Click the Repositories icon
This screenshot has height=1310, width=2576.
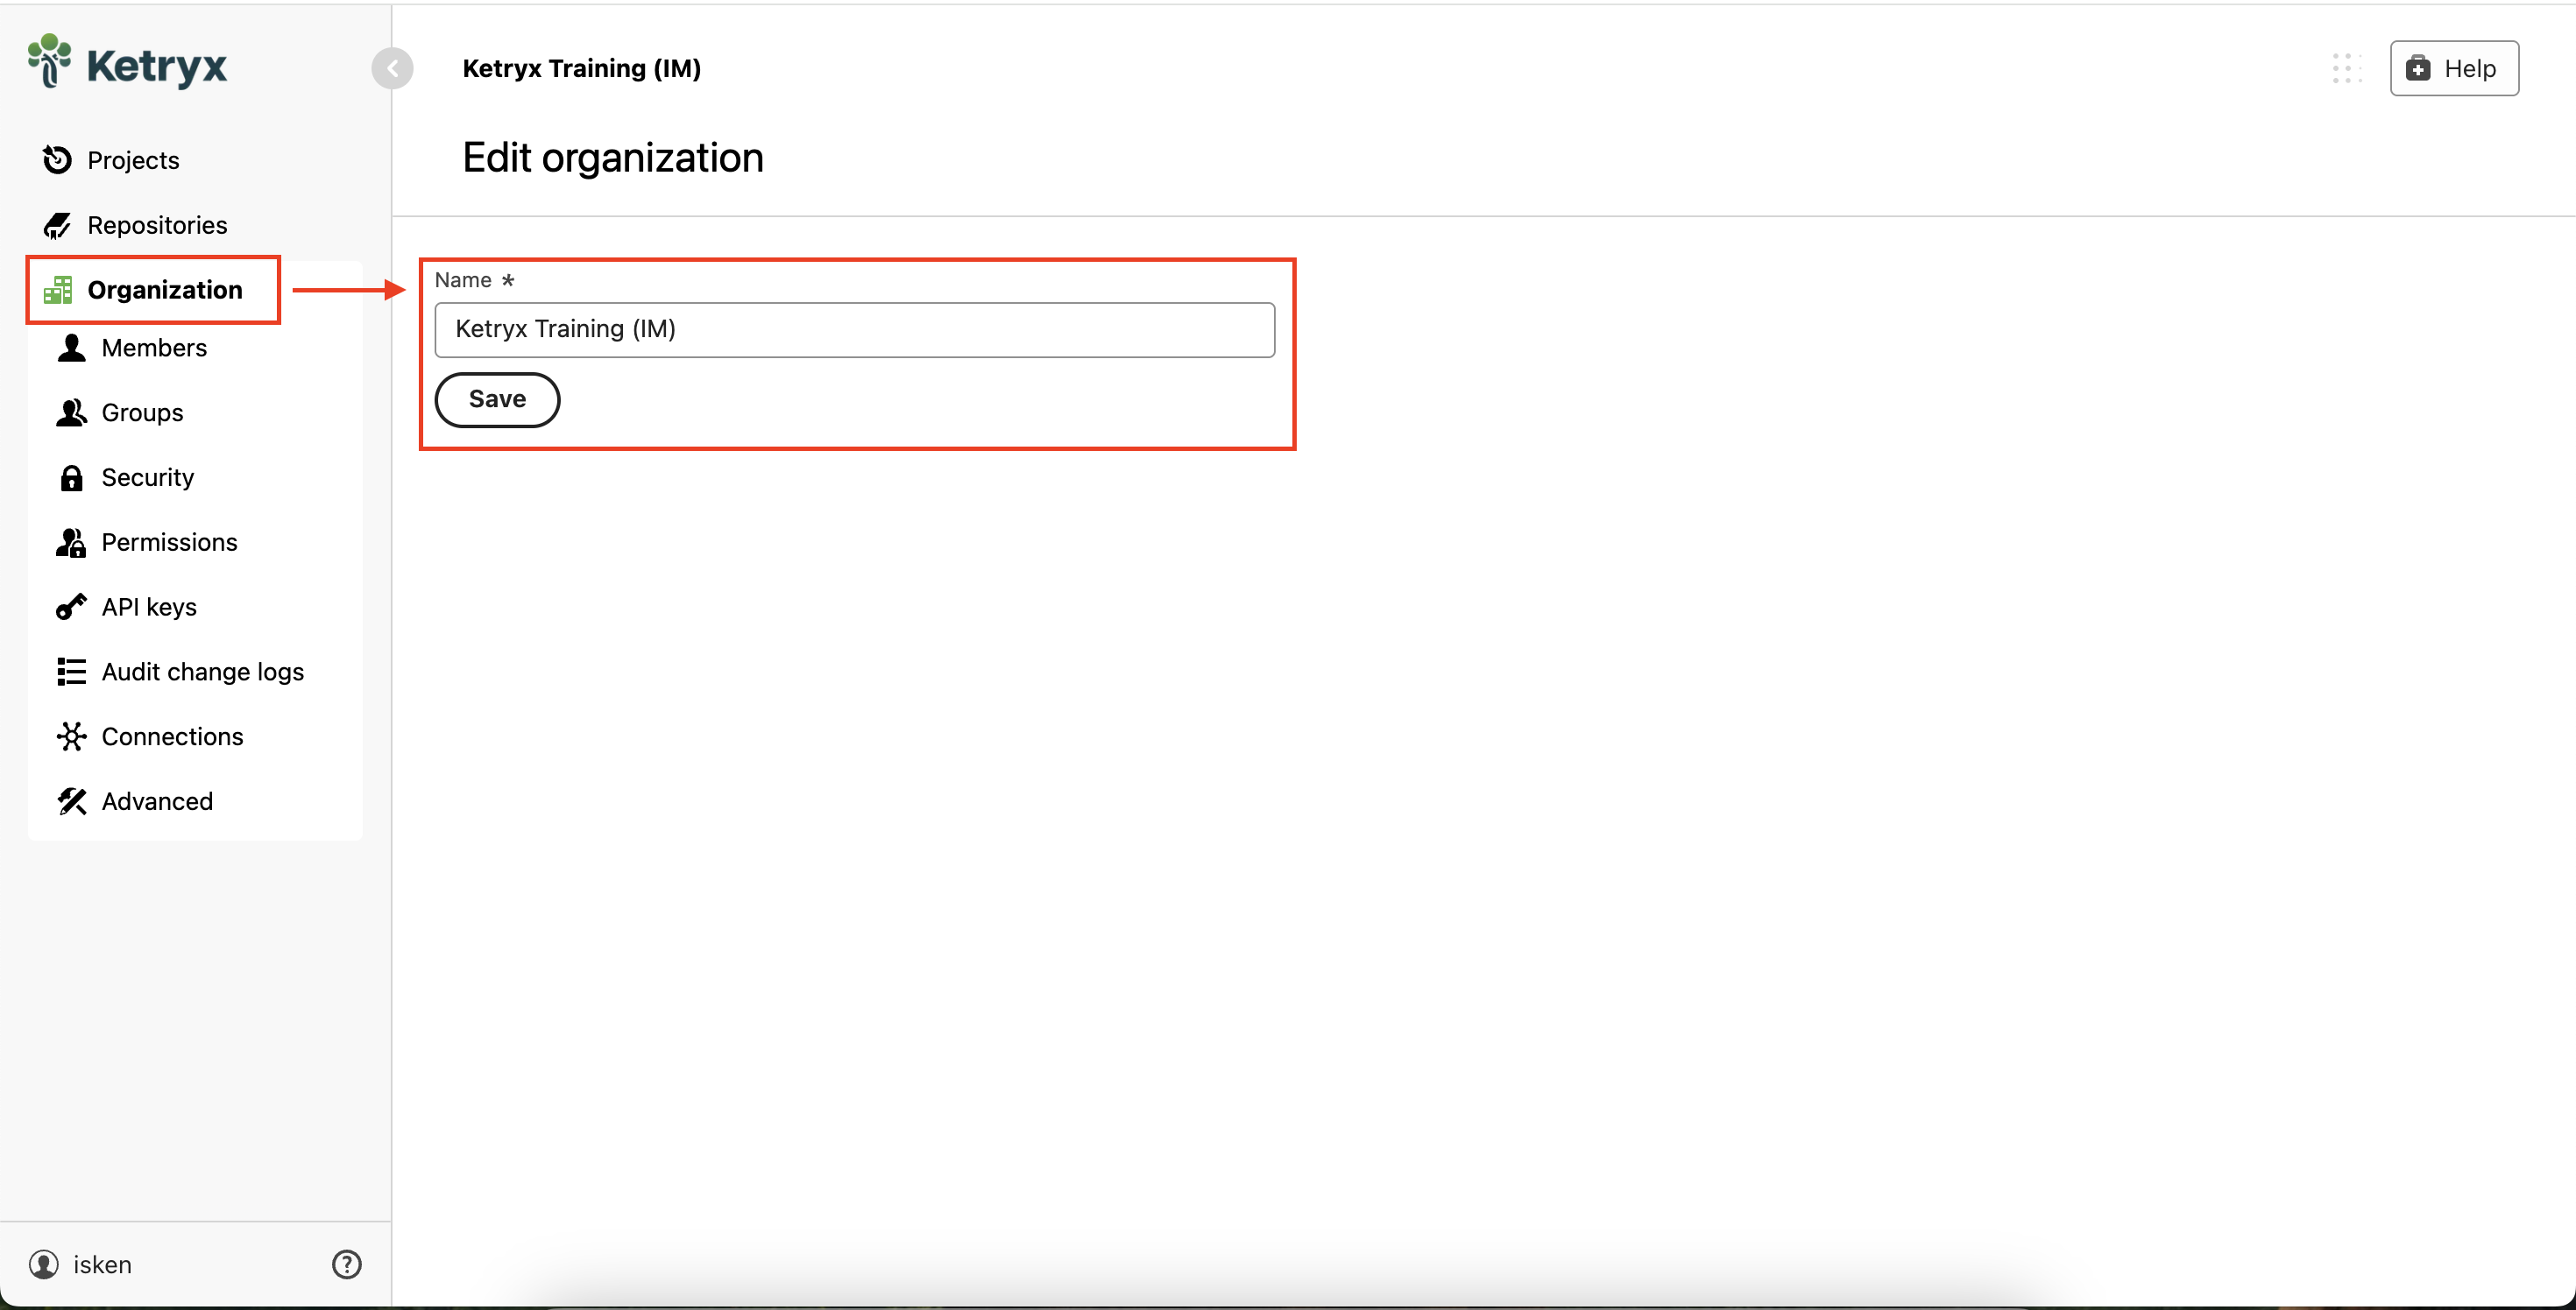pyautogui.click(x=57, y=225)
